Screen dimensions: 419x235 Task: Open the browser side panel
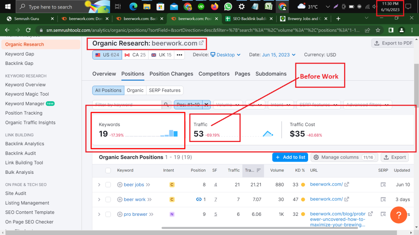[x=391, y=30]
